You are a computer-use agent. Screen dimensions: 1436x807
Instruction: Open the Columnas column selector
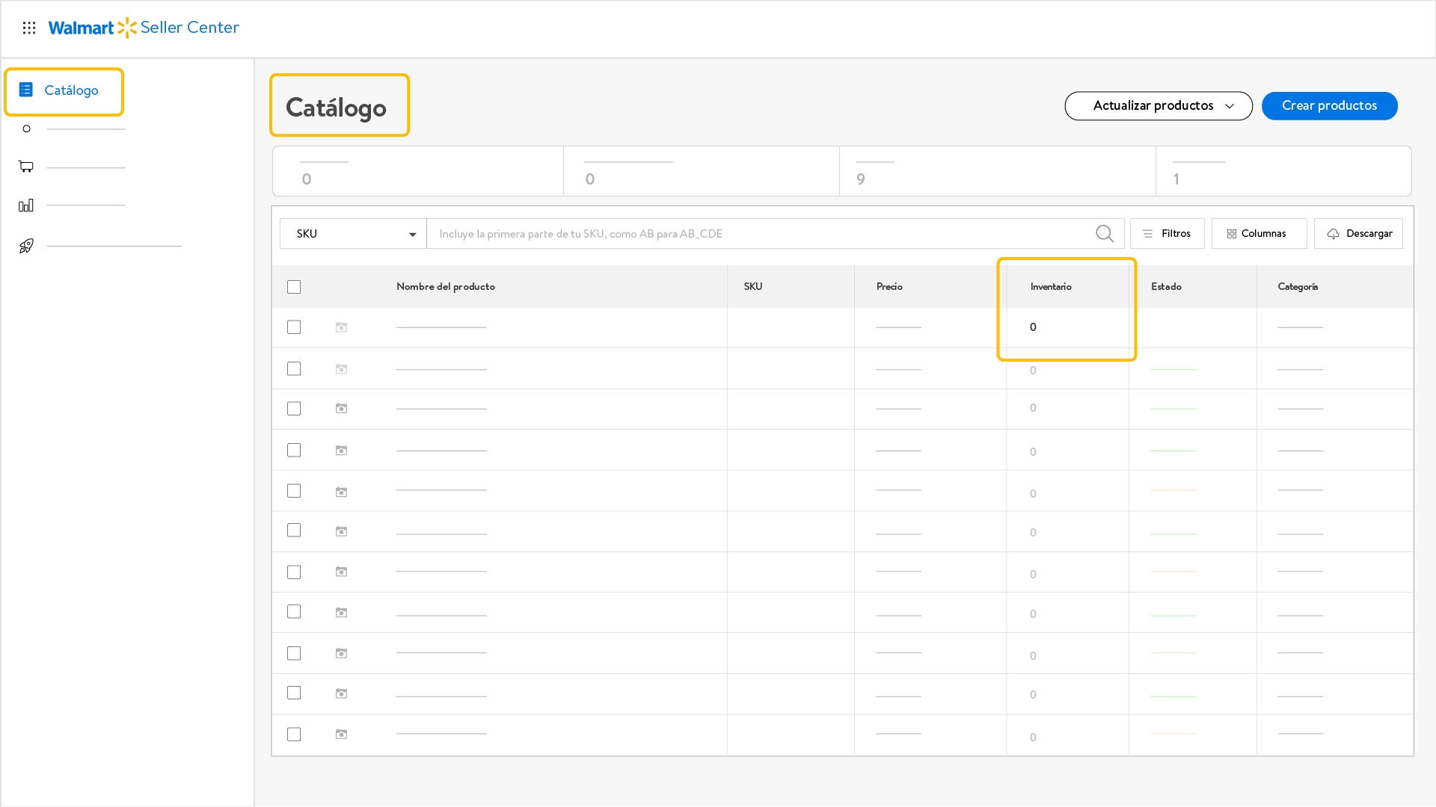tap(1258, 234)
